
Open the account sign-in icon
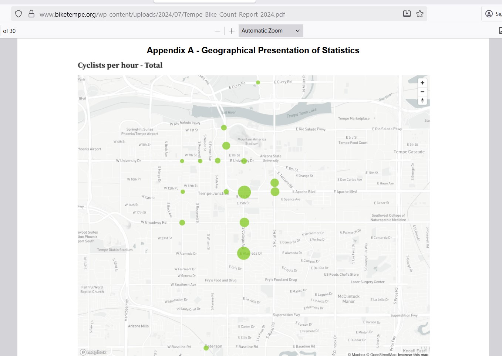point(489,14)
